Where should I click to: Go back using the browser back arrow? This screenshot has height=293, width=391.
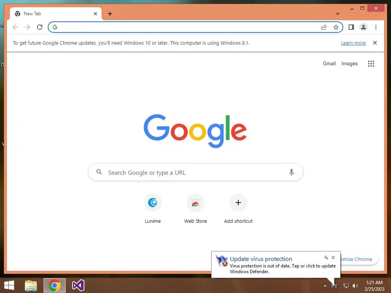pyautogui.click(x=15, y=27)
